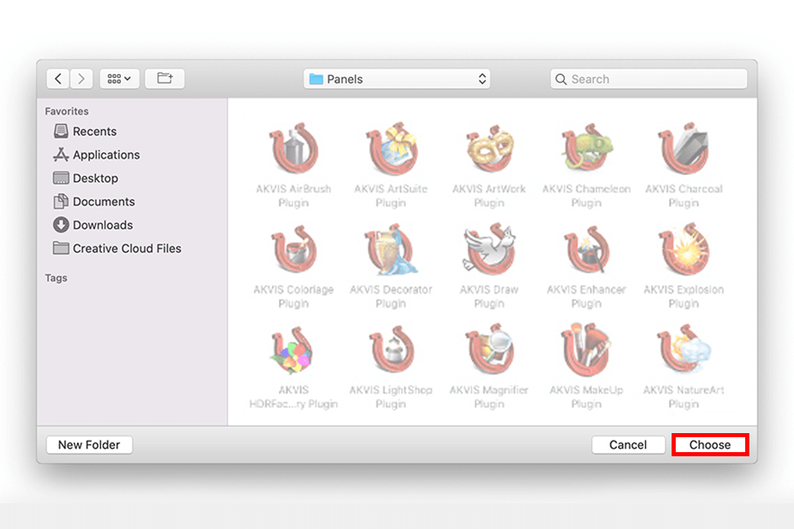Image resolution: width=794 pixels, height=529 pixels.
Task: Open the view options dropdown
Action: pyautogui.click(x=119, y=78)
